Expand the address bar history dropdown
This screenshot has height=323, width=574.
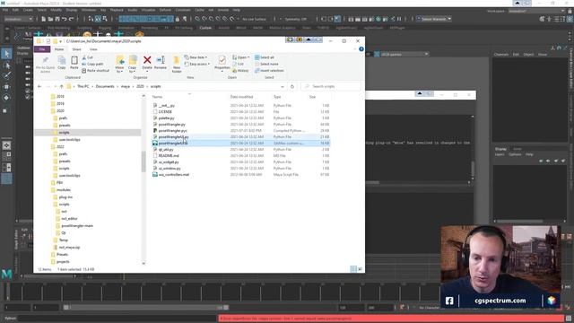point(283,87)
